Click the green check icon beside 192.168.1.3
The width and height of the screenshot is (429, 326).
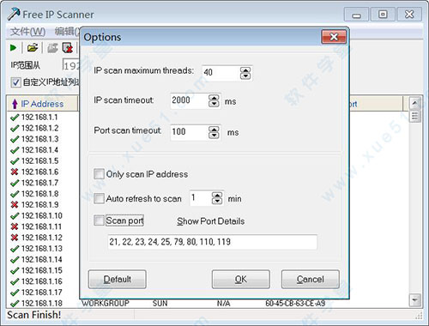pos(15,139)
